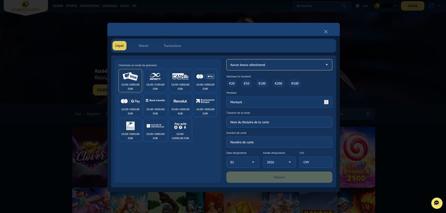Select CASHlib as payment method
Image resolution: width=446 pixels, height=213 pixels.
180,80
